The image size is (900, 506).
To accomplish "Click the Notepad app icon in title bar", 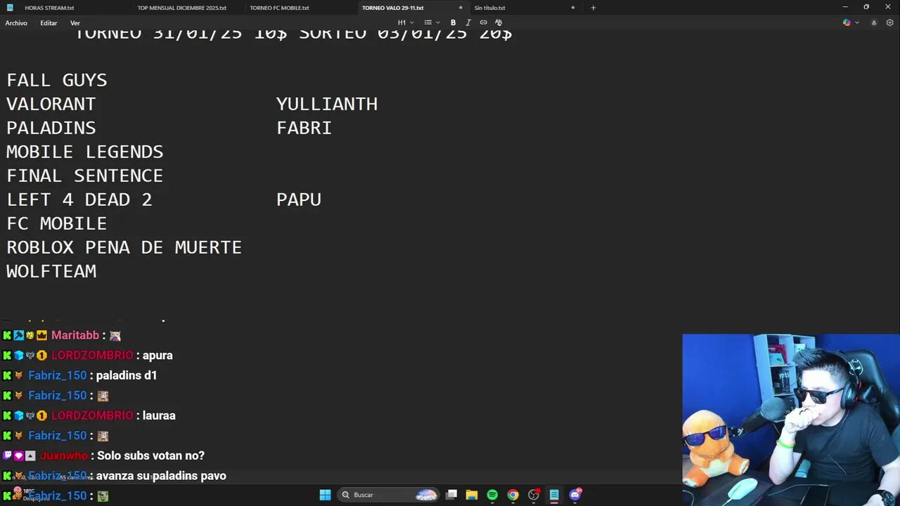I will click(x=10, y=8).
